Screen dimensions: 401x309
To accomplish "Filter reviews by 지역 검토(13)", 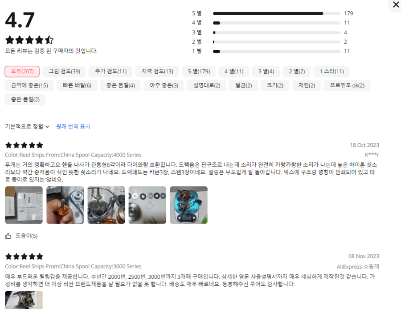I will tap(157, 72).
